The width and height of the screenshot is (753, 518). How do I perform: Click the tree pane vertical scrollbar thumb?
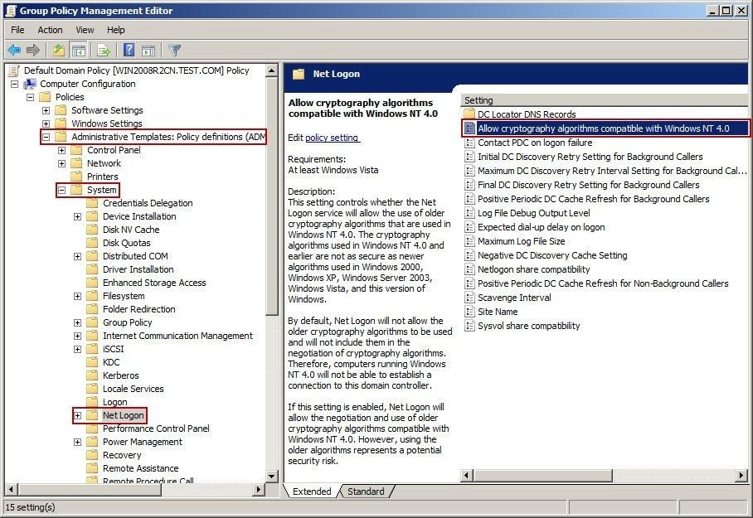[271, 196]
